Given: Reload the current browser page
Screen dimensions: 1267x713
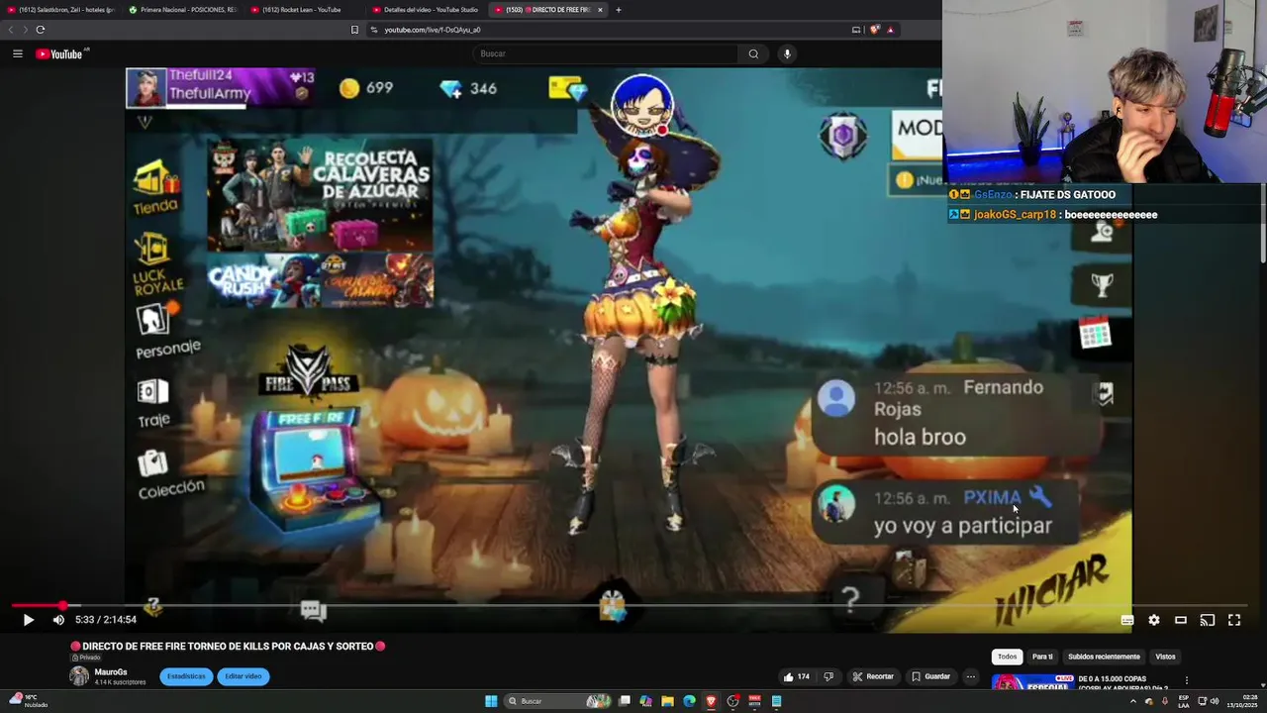Looking at the screenshot, I should pos(40,30).
